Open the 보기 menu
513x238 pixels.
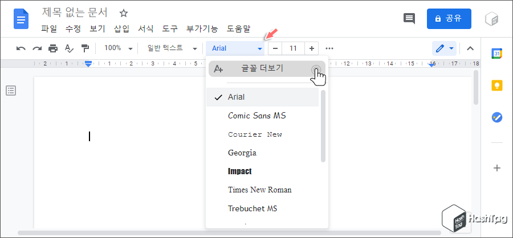click(97, 29)
